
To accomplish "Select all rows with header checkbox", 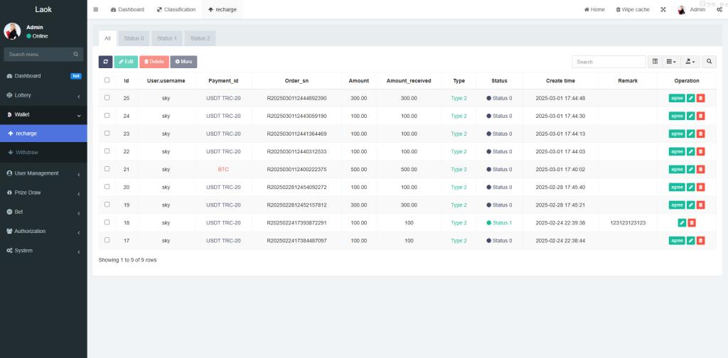I will pyautogui.click(x=107, y=80).
